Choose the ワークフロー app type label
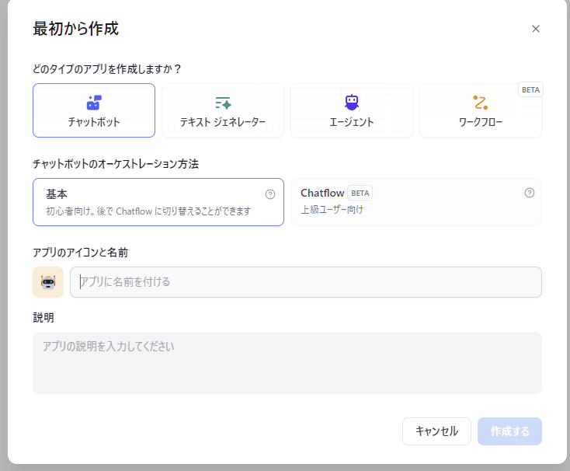 [480, 122]
